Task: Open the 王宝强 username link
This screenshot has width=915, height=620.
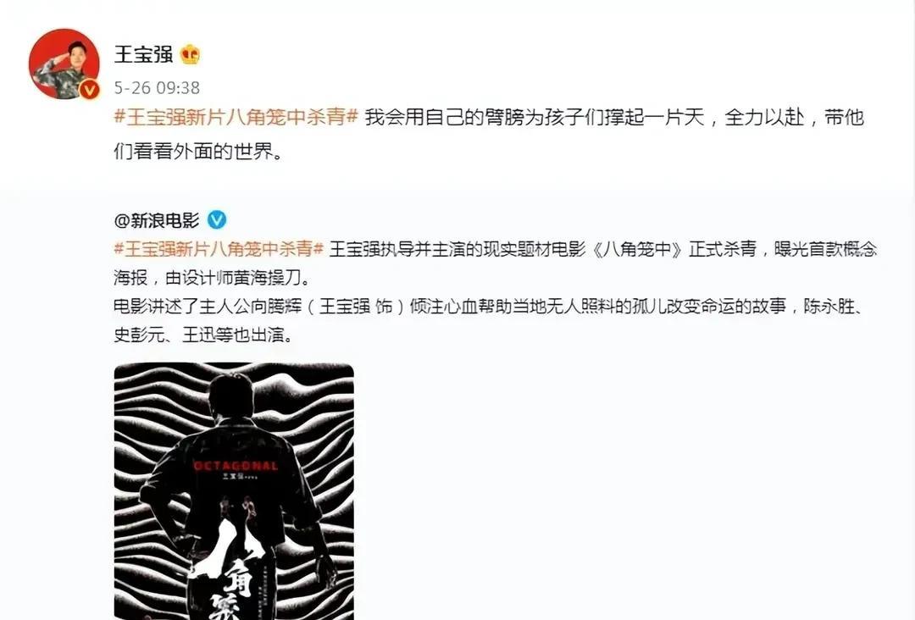Action: coord(143,54)
